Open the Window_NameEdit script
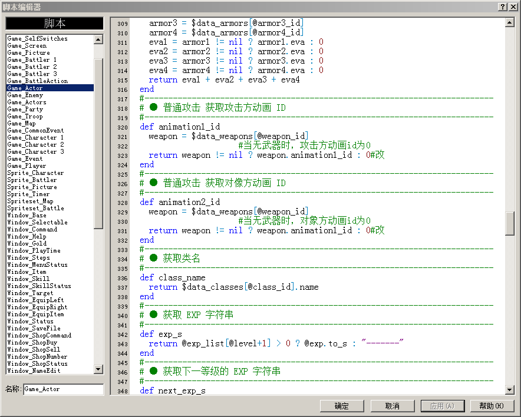 pyautogui.click(x=50, y=370)
